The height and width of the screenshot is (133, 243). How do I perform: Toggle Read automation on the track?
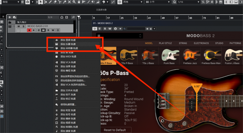[48, 30]
